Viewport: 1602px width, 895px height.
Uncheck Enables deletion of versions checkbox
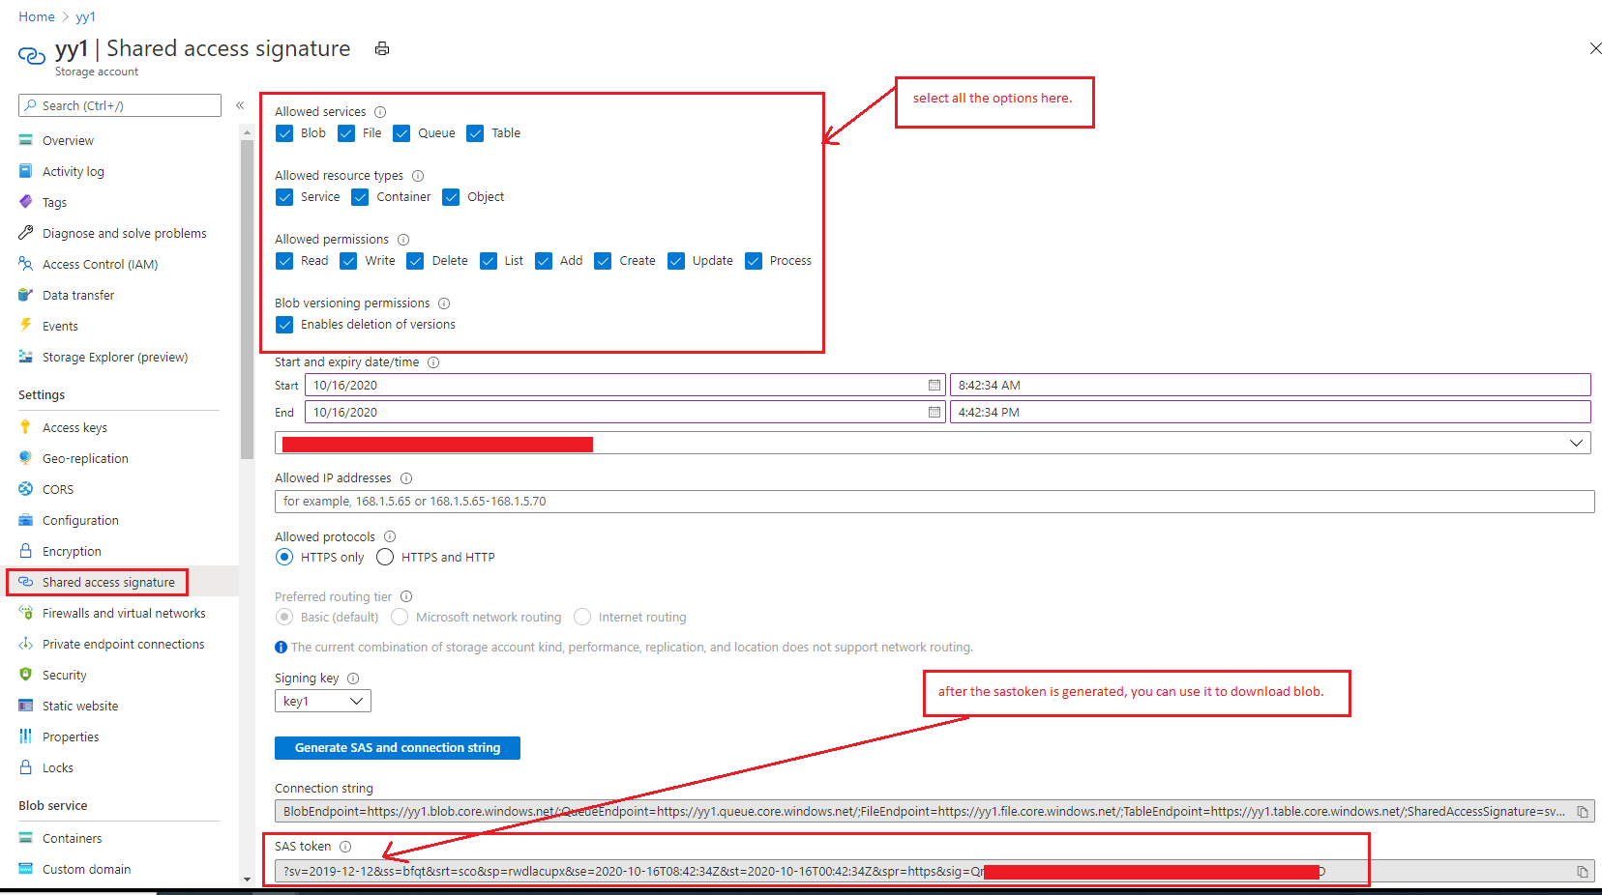click(x=284, y=325)
